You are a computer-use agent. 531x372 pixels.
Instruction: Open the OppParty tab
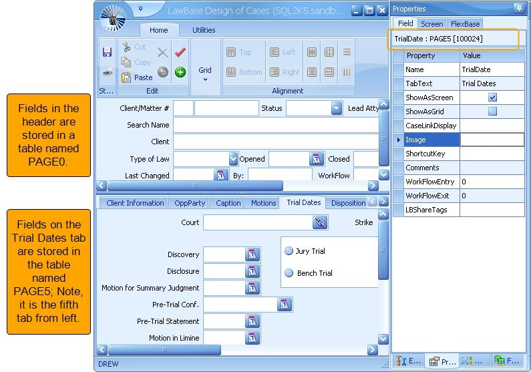tap(190, 203)
